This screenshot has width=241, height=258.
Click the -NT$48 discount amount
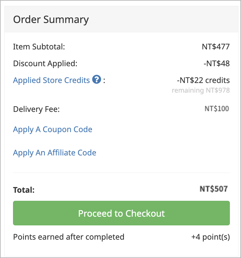(x=217, y=63)
